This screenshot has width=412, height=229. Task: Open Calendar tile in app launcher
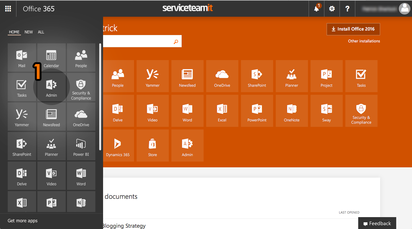tap(52, 57)
